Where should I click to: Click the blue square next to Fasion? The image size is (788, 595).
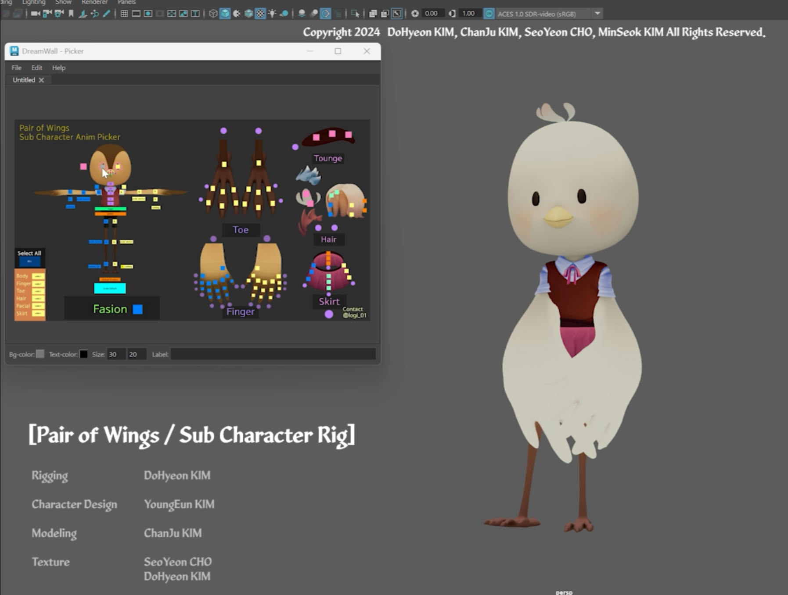(x=138, y=310)
